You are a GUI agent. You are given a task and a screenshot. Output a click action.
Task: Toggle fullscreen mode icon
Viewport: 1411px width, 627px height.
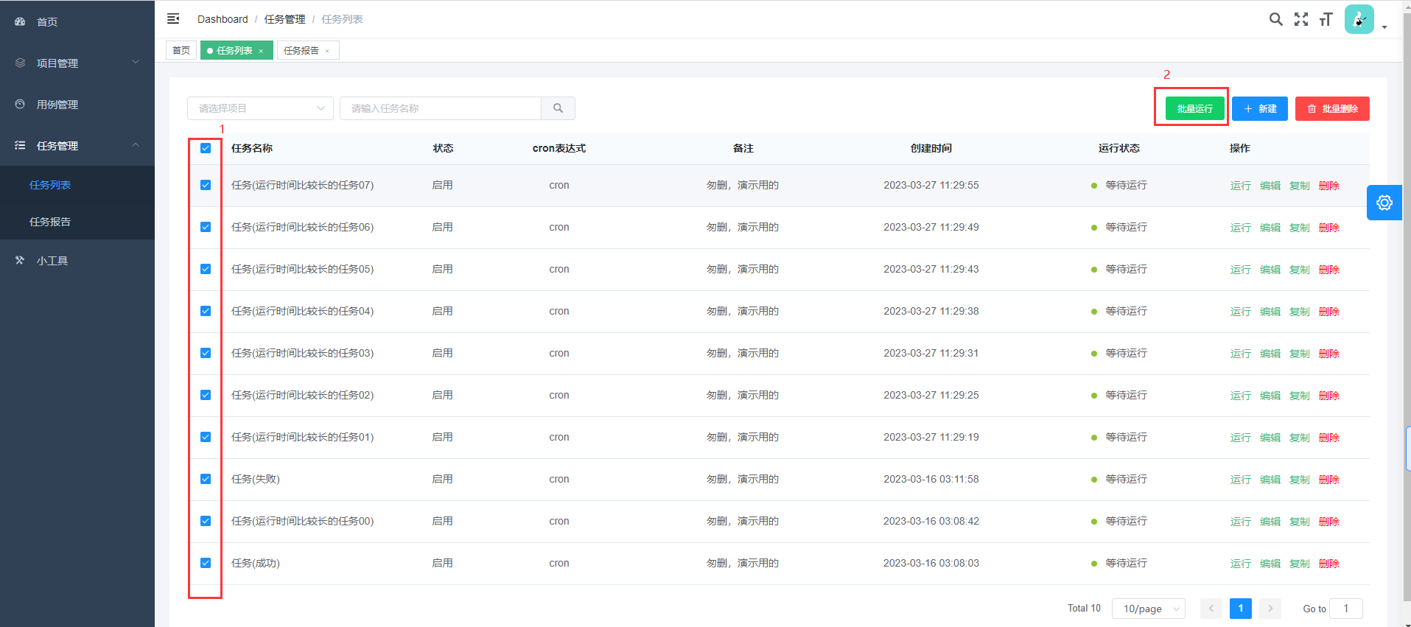coord(1301,19)
